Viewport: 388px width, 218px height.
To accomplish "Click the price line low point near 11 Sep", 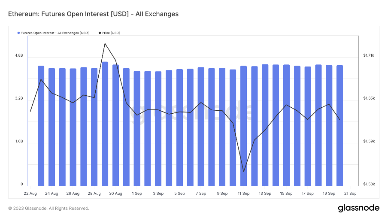I will pos(244,172).
